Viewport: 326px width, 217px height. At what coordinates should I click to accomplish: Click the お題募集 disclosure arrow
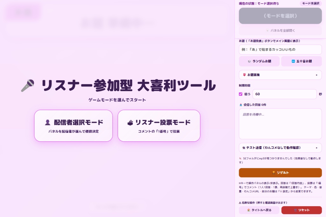pos(317,75)
